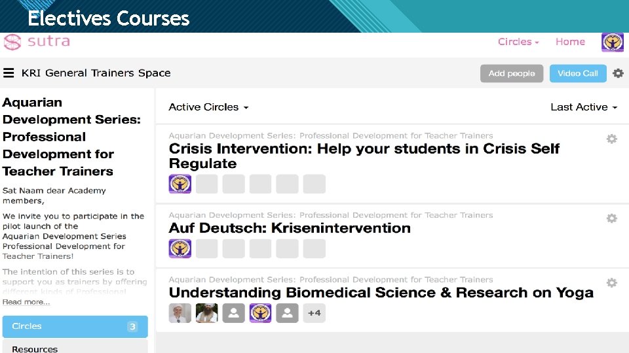Open settings gear for Understanding Biomedical Science circle
This screenshot has height=353, width=629.
click(611, 283)
